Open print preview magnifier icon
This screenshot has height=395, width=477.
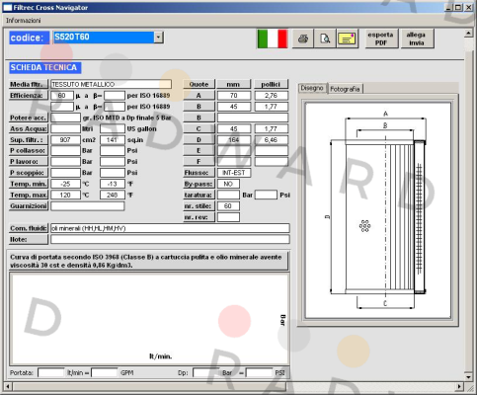click(x=325, y=39)
